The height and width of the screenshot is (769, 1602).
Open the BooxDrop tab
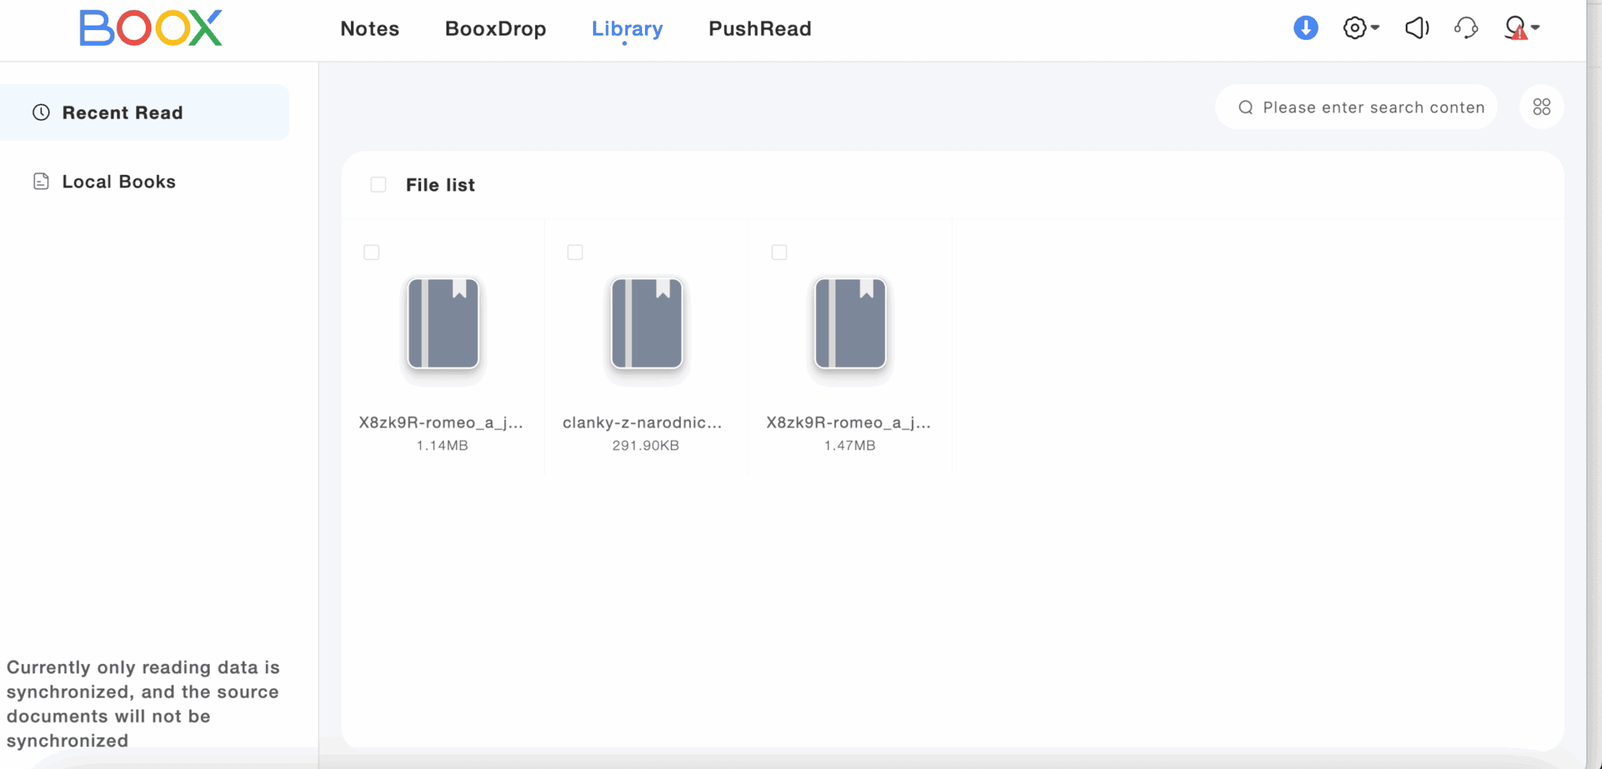495,29
